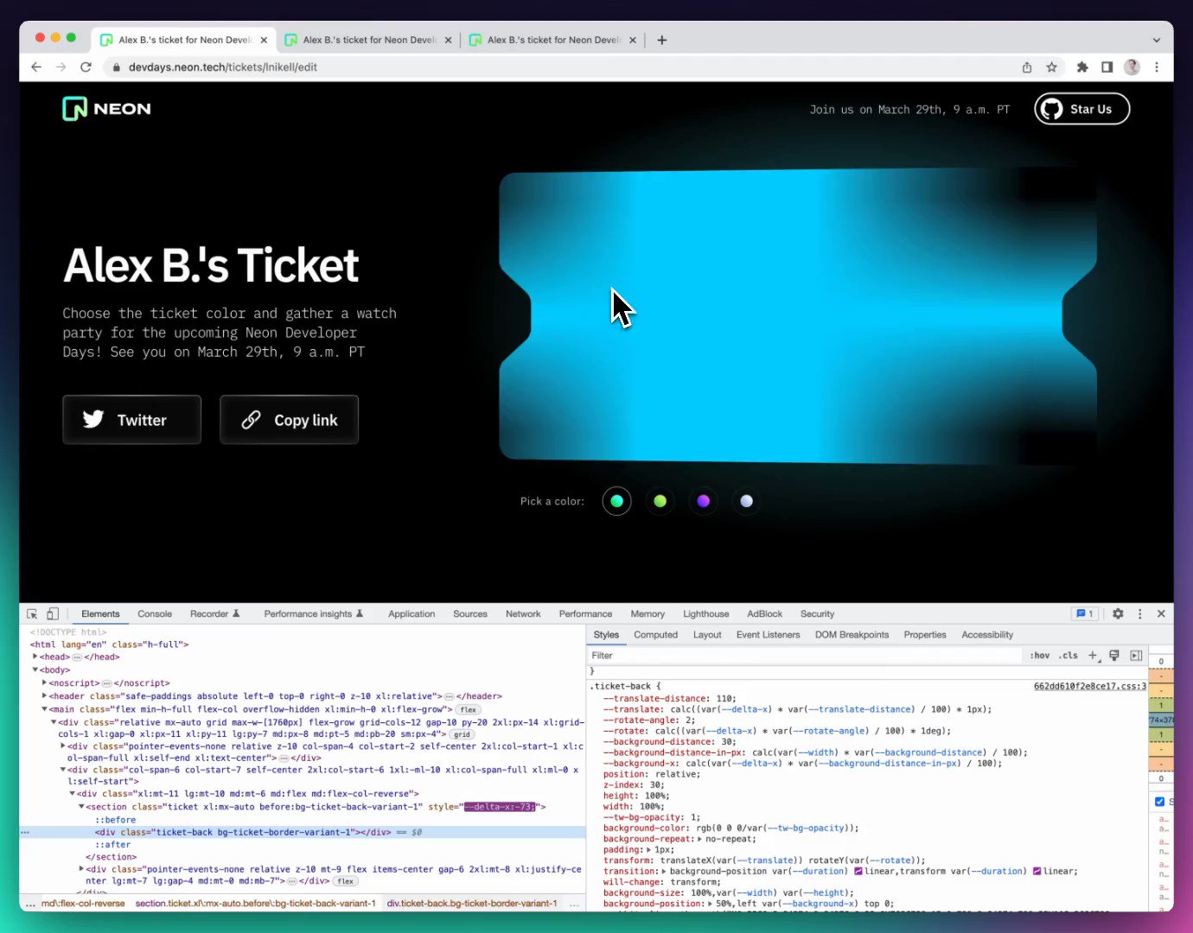Pick the purple ticket color
Screen dimensions: 1193x933
[703, 501]
